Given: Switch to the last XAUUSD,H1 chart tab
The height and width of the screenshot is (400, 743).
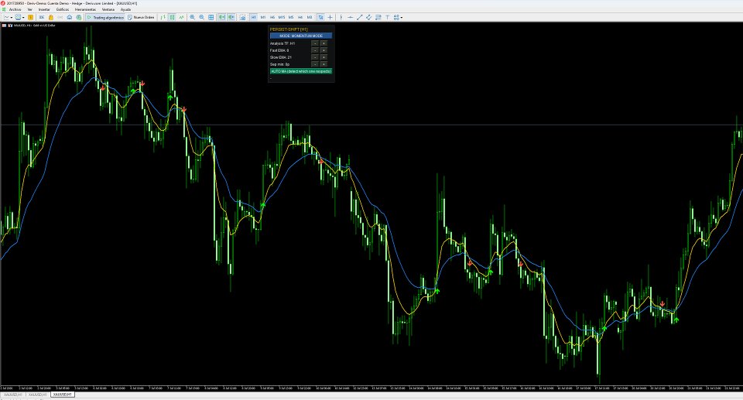Looking at the screenshot, I should point(62,395).
